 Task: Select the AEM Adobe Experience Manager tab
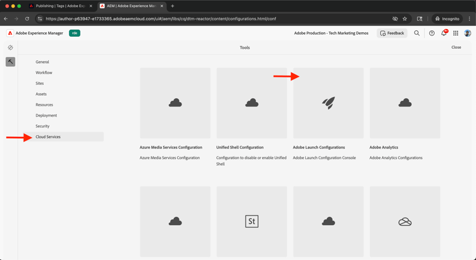pyautogui.click(x=132, y=6)
